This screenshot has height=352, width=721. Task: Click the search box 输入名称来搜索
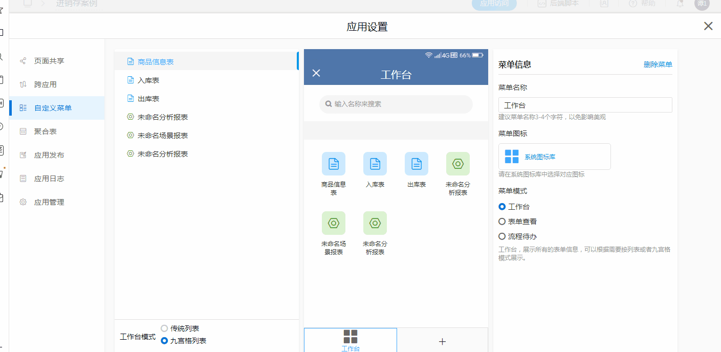[x=396, y=104]
